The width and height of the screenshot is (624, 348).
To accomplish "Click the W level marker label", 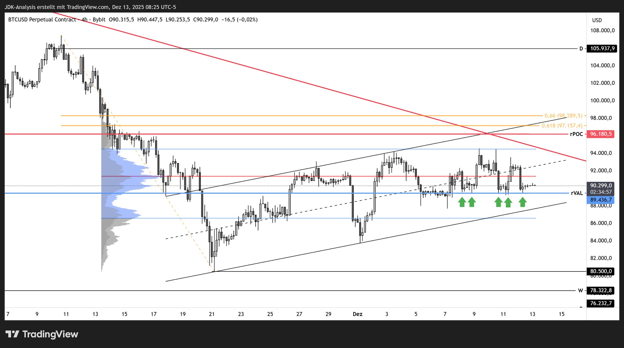I will 580,291.
